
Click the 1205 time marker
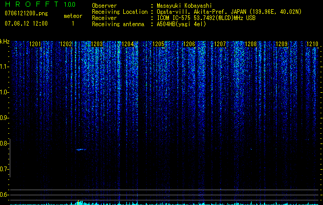pos(158,44)
